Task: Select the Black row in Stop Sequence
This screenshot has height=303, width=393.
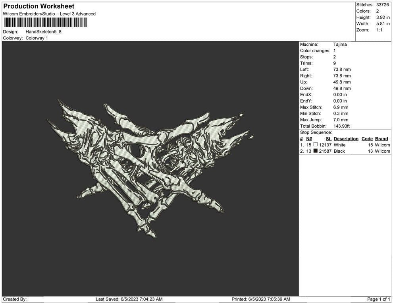Action: tap(339, 151)
